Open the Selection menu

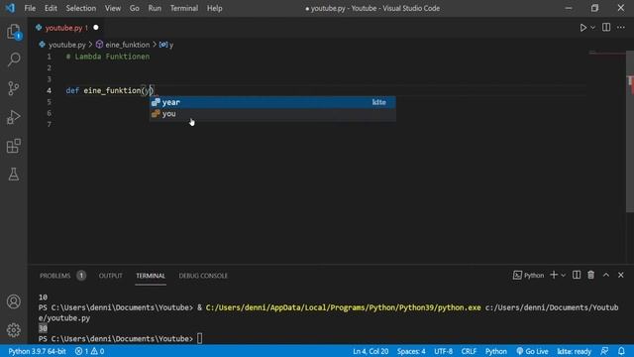click(x=81, y=8)
